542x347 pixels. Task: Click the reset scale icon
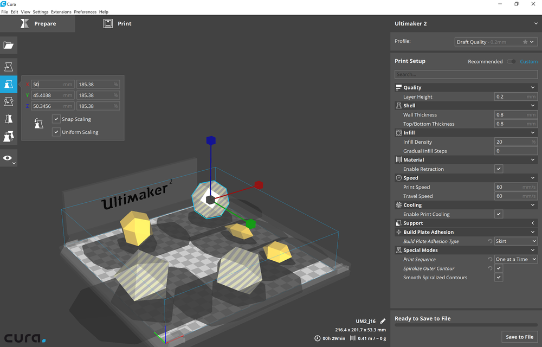[38, 123]
